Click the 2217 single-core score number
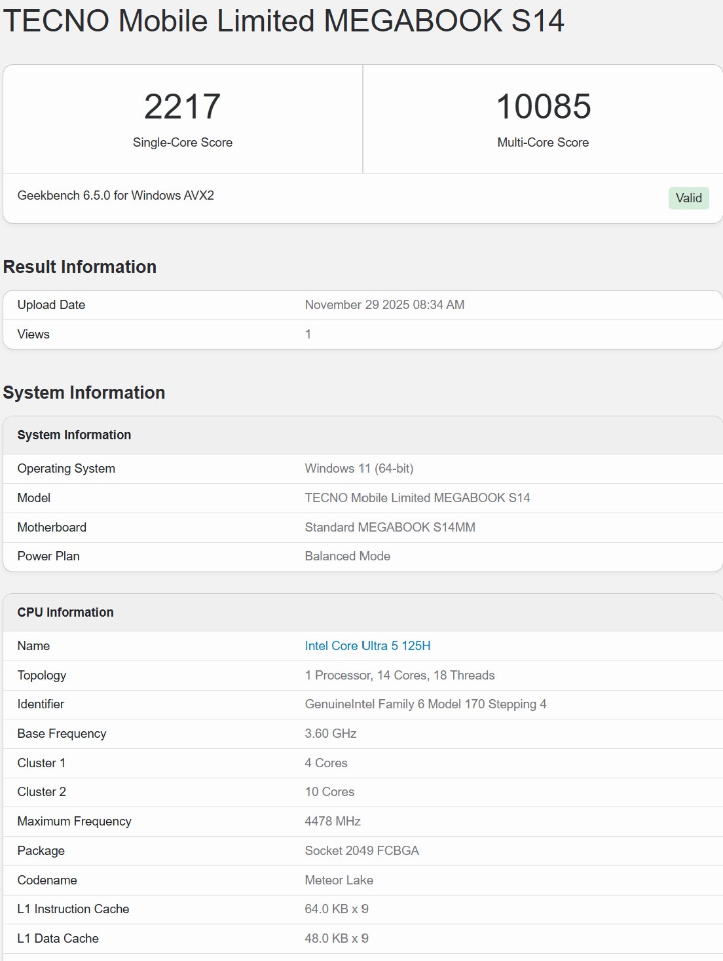The width and height of the screenshot is (723, 961). pos(182,107)
